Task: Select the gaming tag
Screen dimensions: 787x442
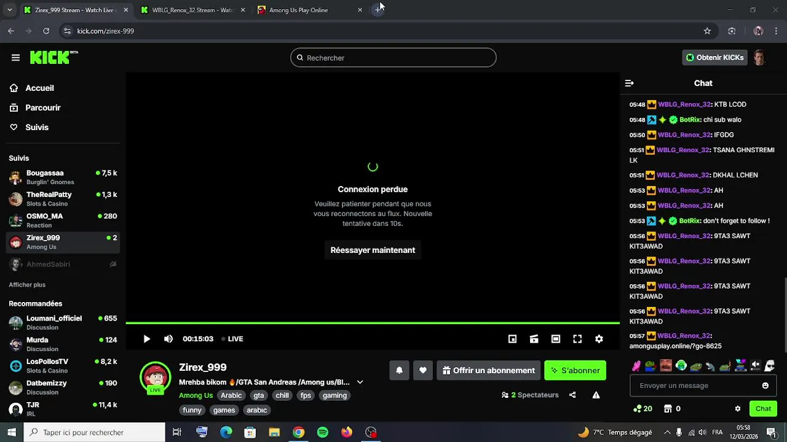Action: tap(334, 395)
